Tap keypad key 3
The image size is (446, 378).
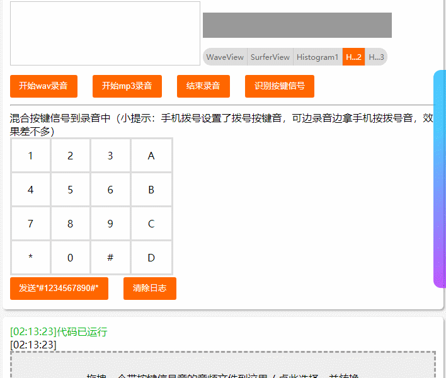pos(110,156)
